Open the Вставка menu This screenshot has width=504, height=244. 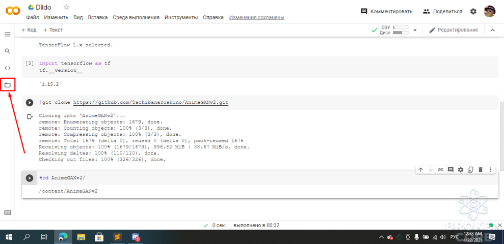coord(98,17)
